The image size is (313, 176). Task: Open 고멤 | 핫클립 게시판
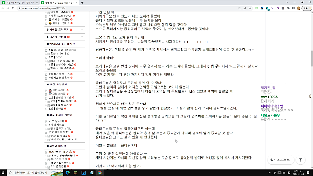click(62, 101)
